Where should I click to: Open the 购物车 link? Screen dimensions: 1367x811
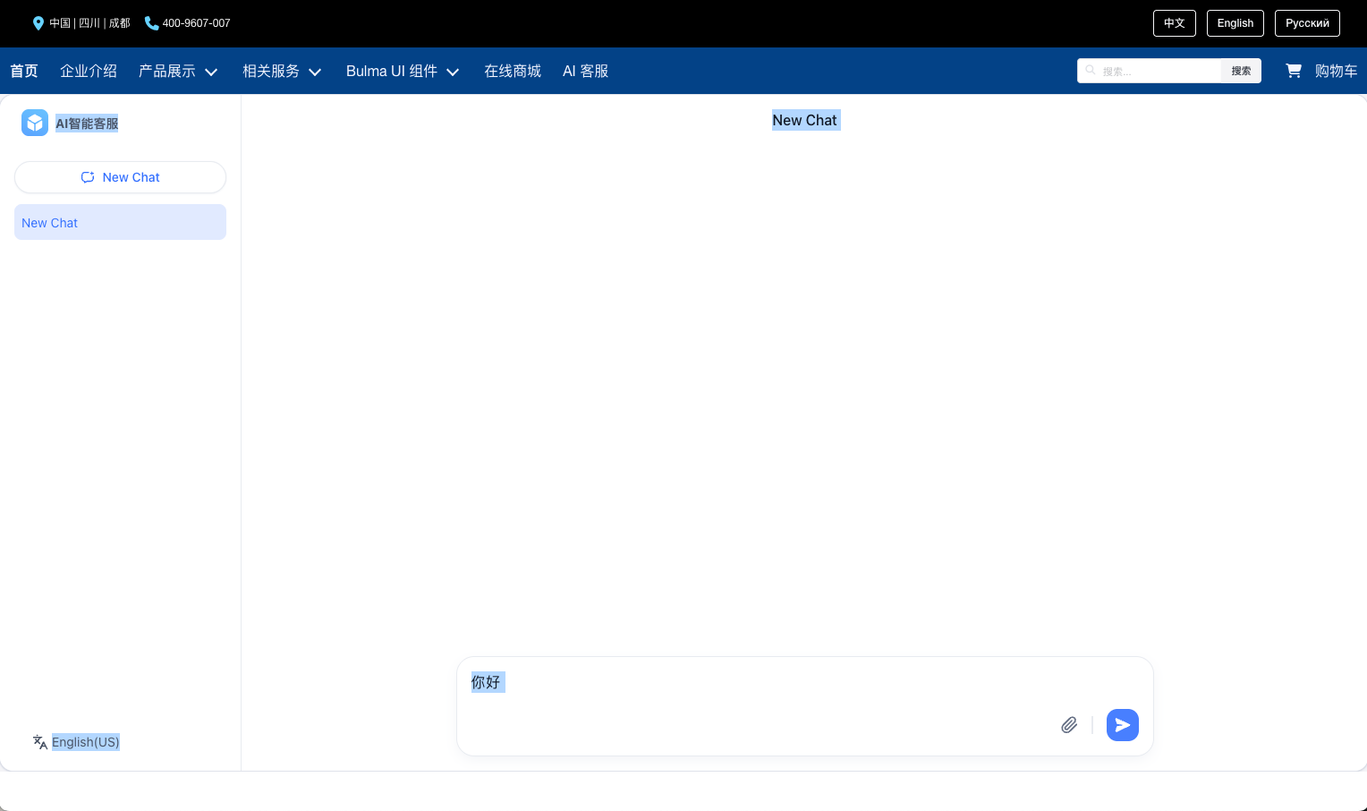pyautogui.click(x=1336, y=71)
